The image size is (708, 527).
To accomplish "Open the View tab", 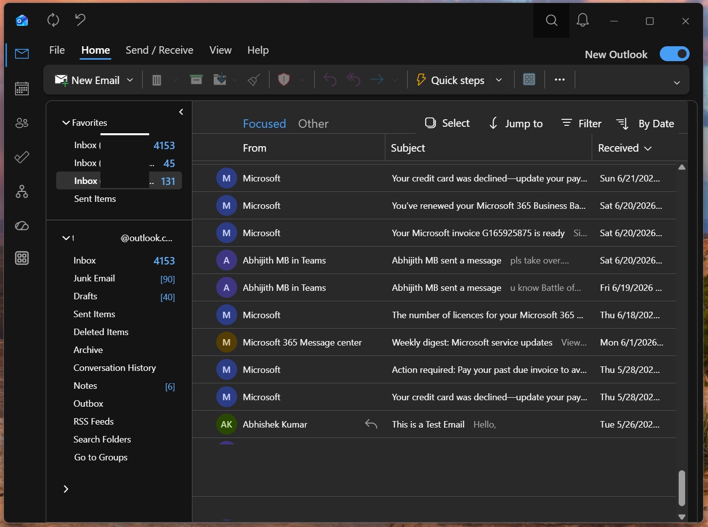I will point(221,50).
